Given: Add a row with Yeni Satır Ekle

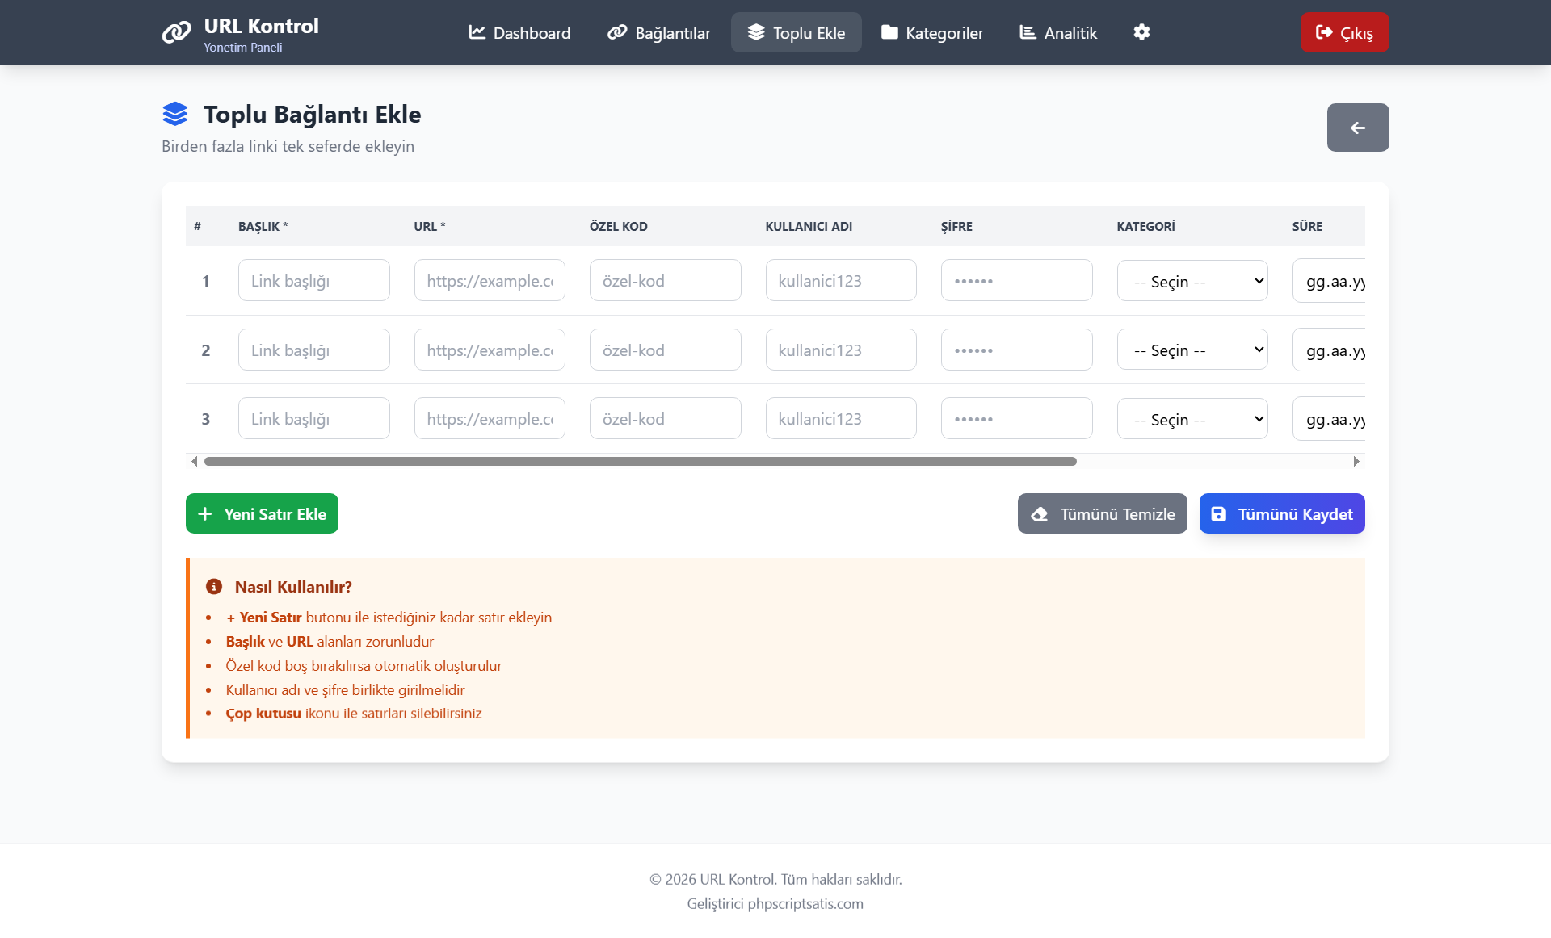Looking at the screenshot, I should (262, 513).
